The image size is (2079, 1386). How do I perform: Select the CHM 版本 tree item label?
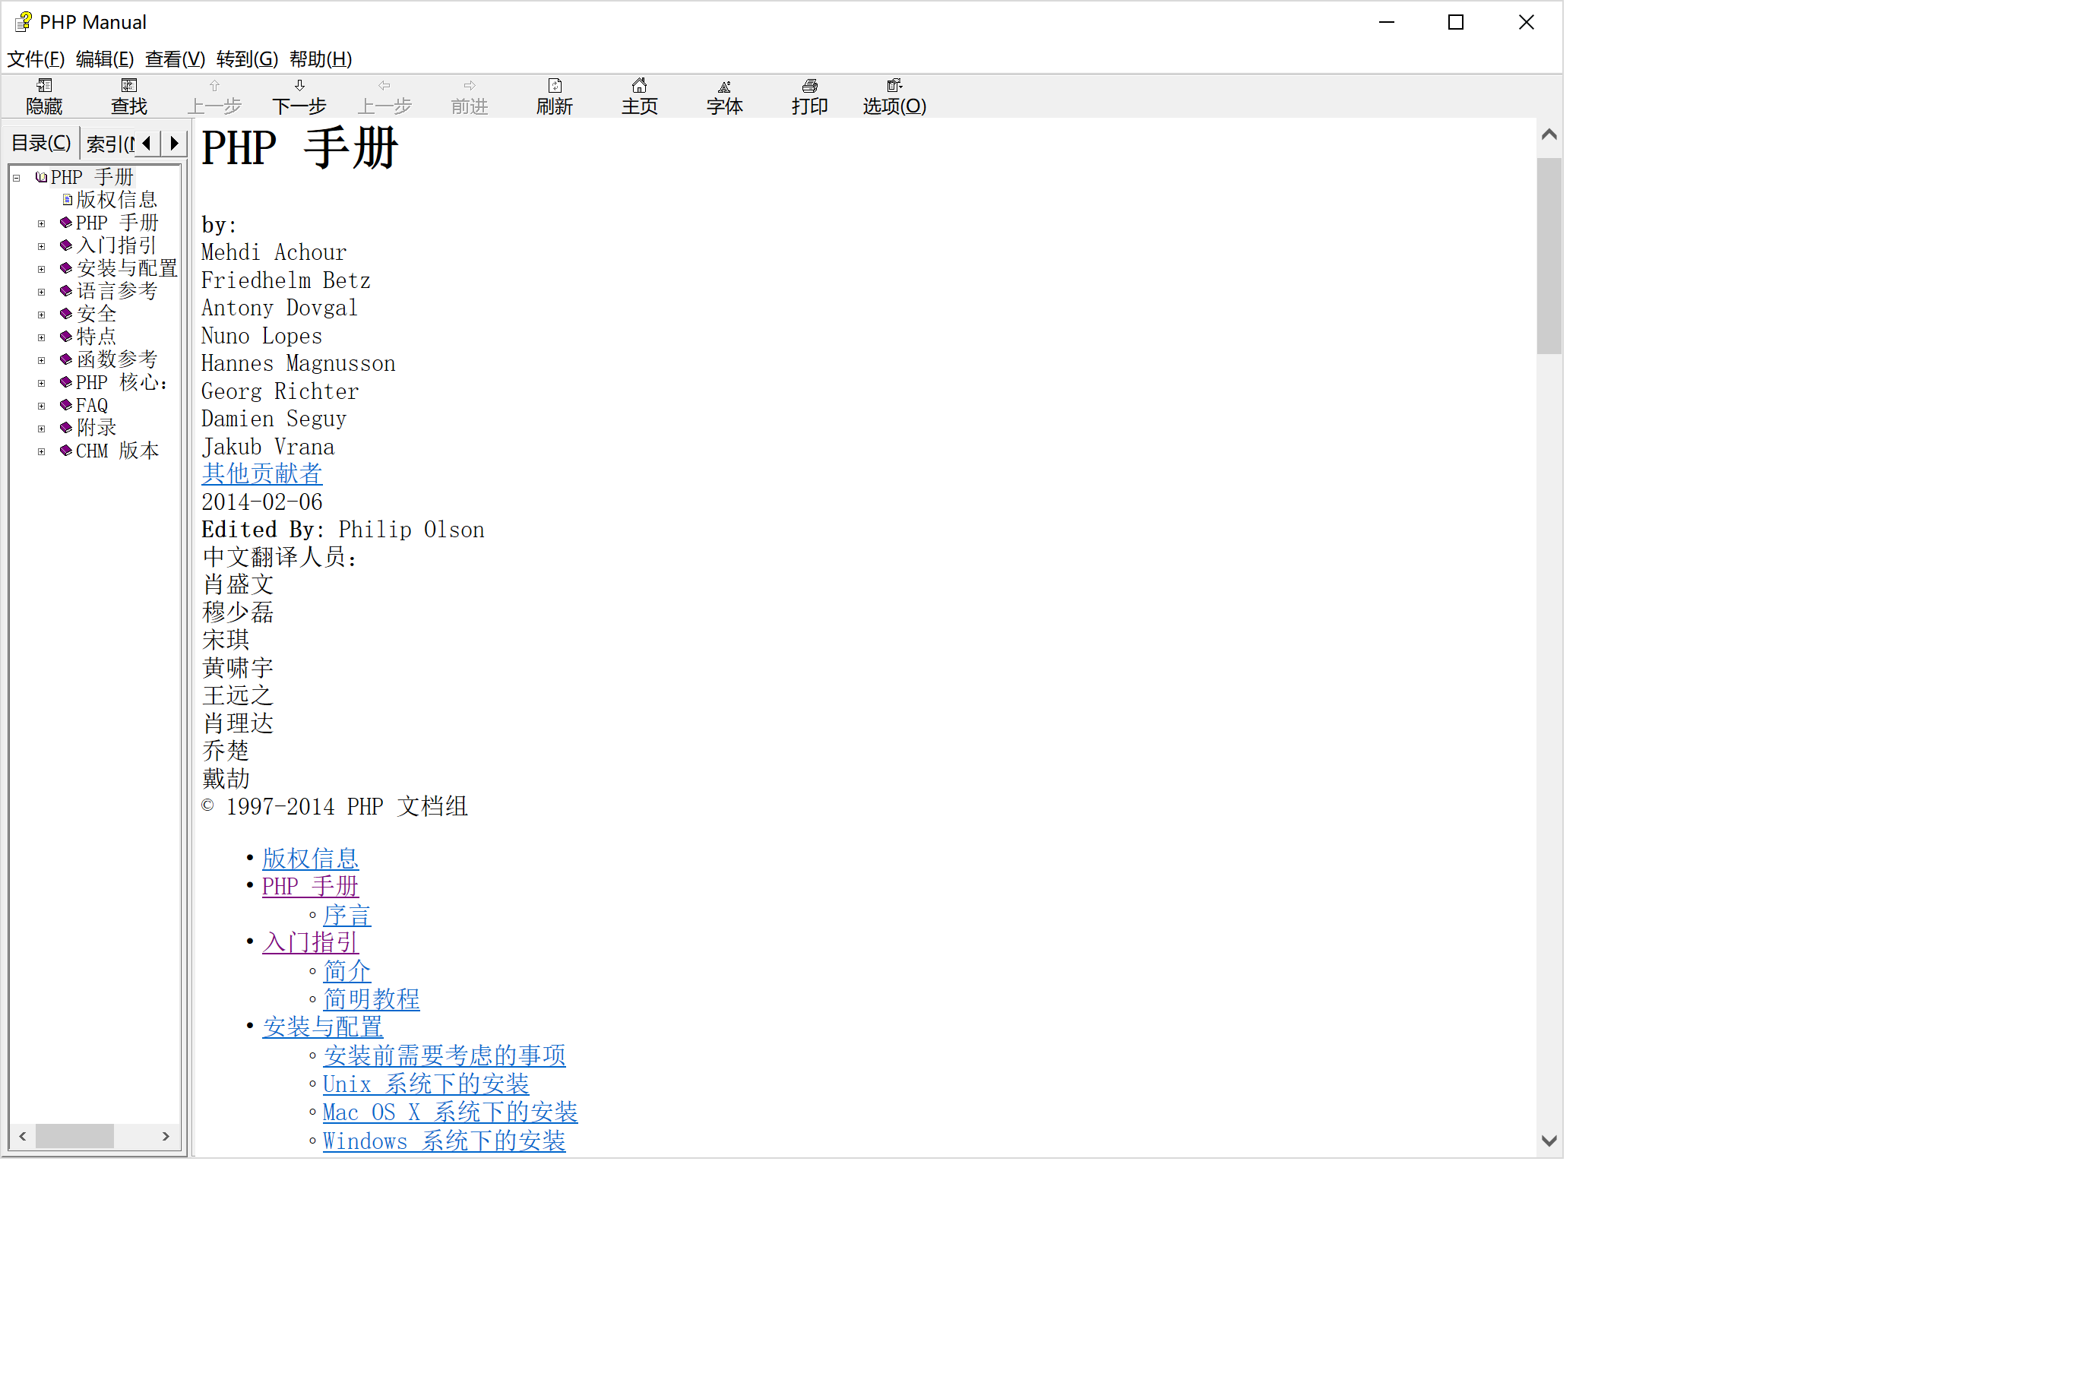[118, 451]
